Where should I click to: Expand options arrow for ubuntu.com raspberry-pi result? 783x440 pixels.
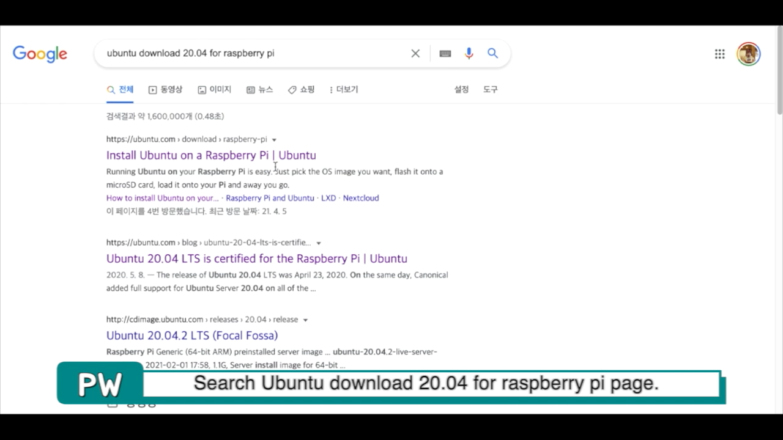(x=274, y=140)
